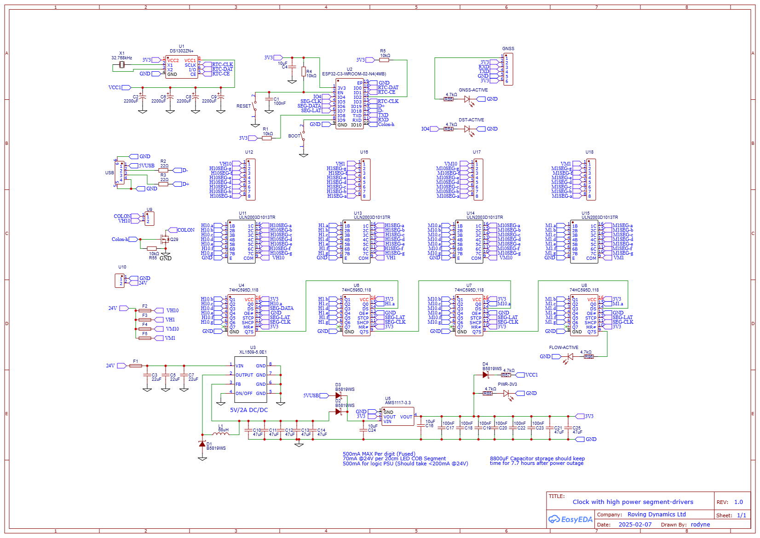Image resolution: width=760 pixels, height=538 pixels.
Task: Click the U3 designator above XL1509
Action: [x=253, y=348]
